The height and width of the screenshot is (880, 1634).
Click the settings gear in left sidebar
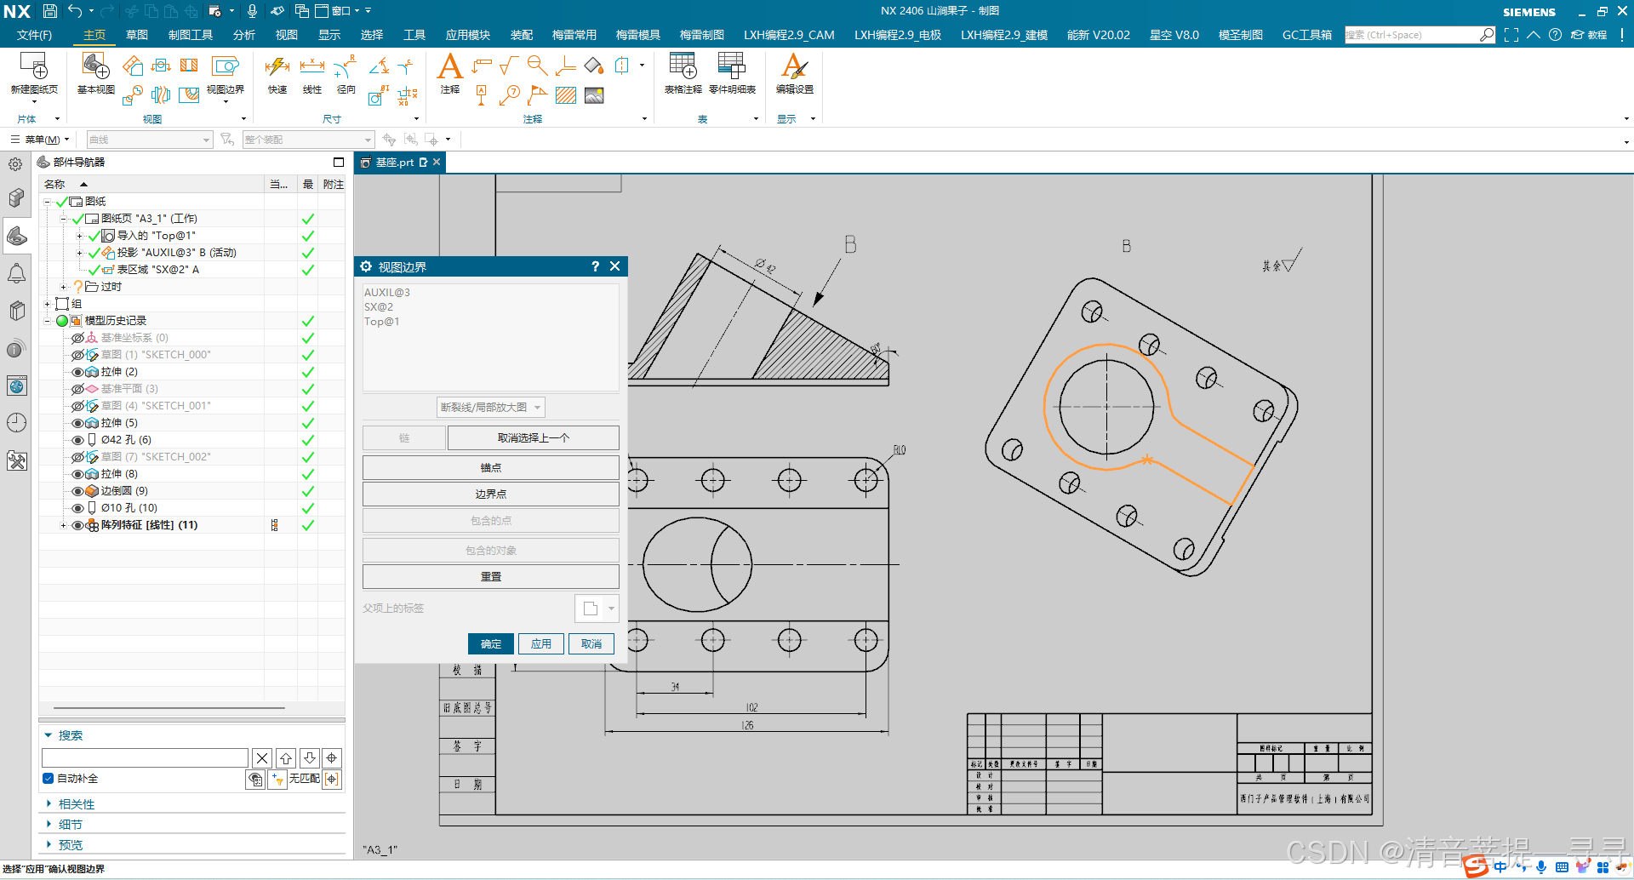[16, 164]
